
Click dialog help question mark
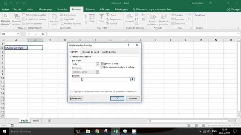point(128,45)
